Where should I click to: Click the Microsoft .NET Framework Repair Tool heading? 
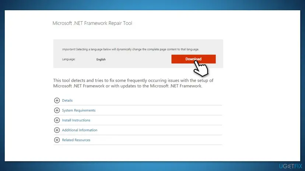(92, 23)
